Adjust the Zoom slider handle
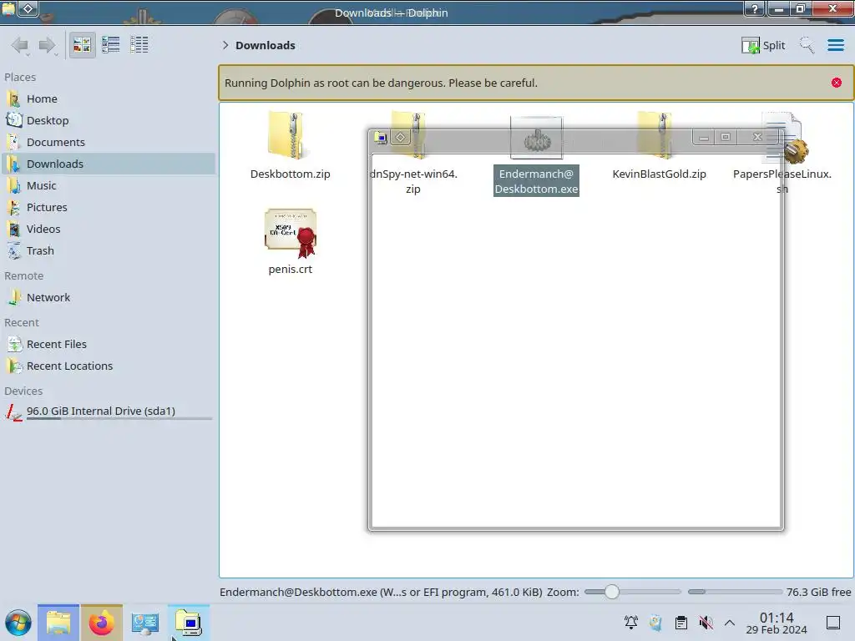The width and height of the screenshot is (855, 641). click(612, 592)
